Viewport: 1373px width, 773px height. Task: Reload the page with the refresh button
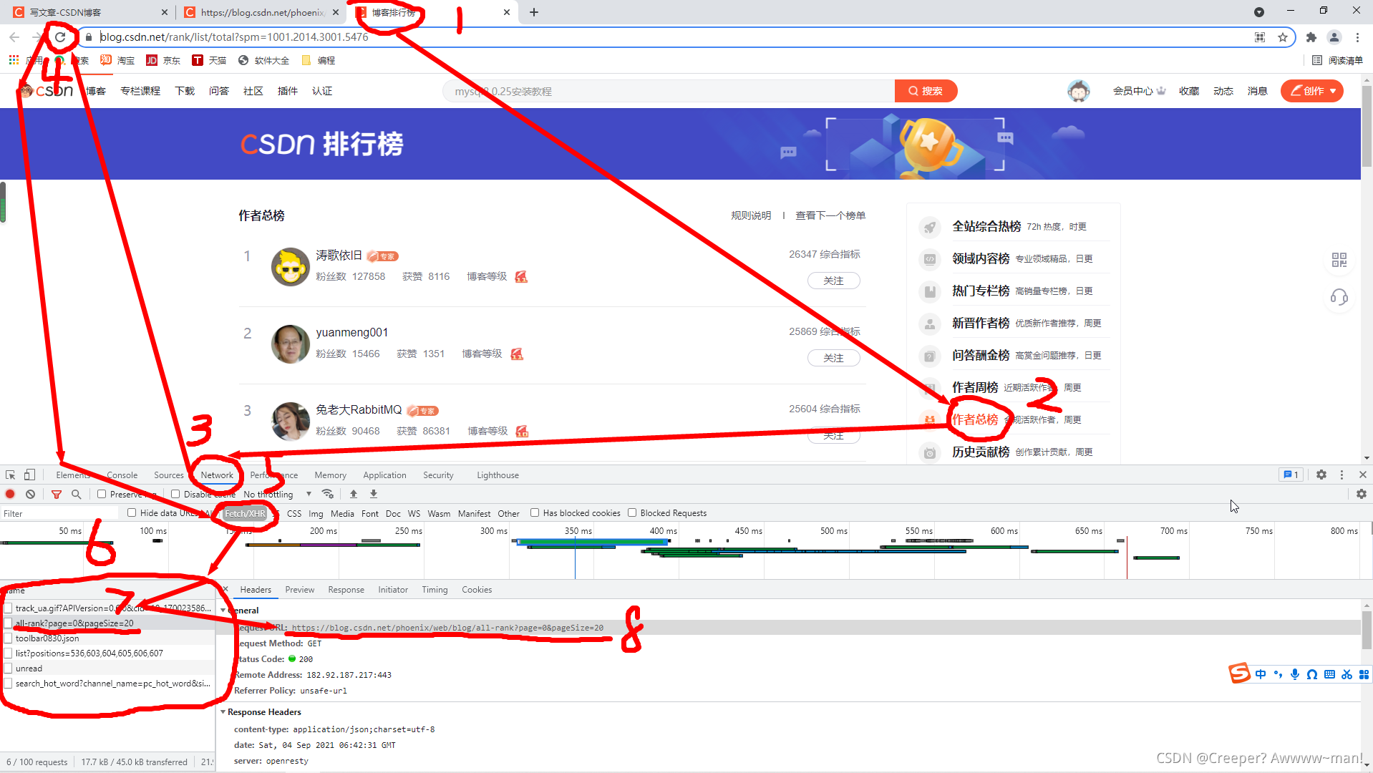tap(60, 37)
